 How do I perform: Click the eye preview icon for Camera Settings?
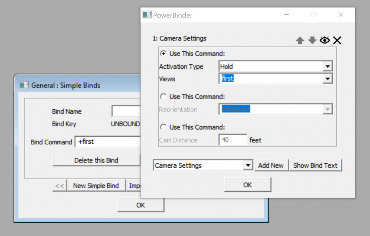pyautogui.click(x=324, y=40)
